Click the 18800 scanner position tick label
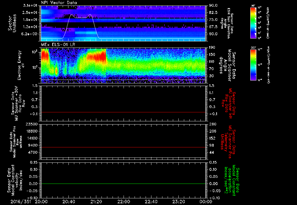Image resolution: width=297 pixels, height=205 pixels. pos(31,131)
